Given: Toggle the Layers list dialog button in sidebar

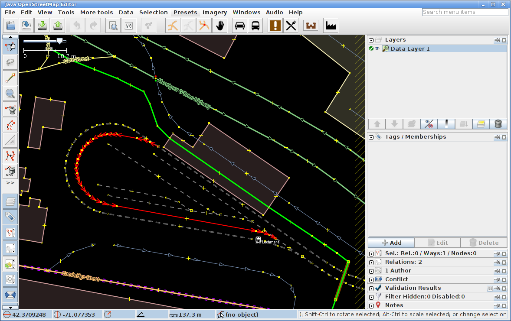Looking at the screenshot, I should (x=10, y=202).
